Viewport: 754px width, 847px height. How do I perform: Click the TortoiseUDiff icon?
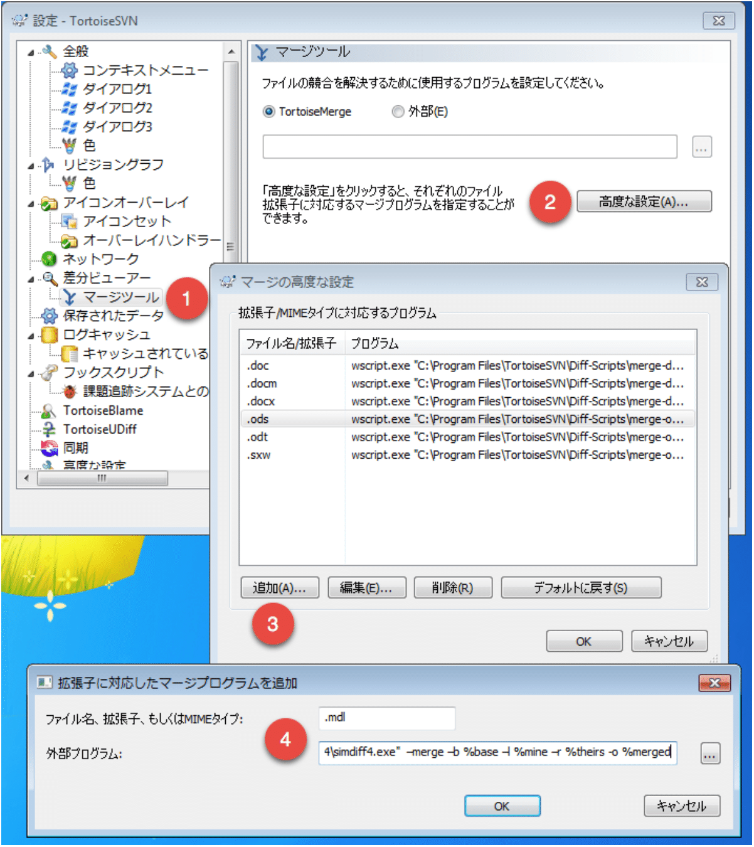pyautogui.click(x=49, y=430)
